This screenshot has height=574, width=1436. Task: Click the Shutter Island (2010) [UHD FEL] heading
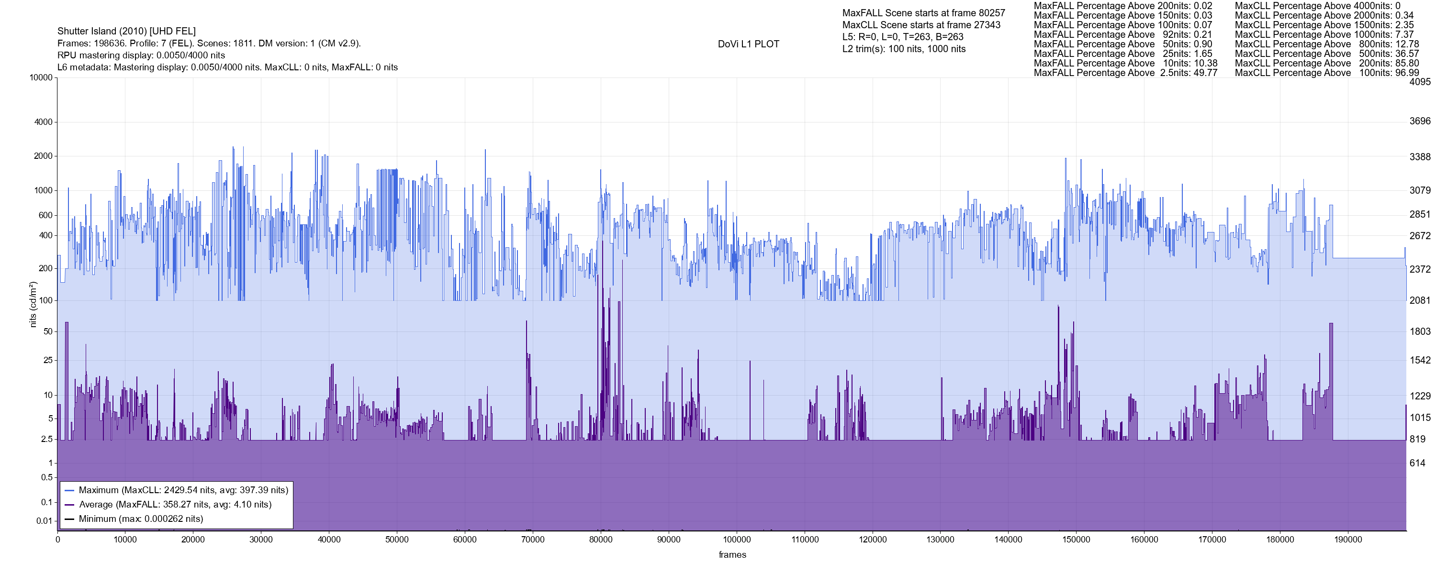126,31
